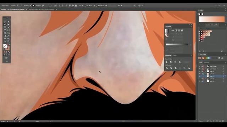This screenshot has width=227, height=127.
Task: Toggle visibility of Layer 1
Action: (x=200, y=81)
